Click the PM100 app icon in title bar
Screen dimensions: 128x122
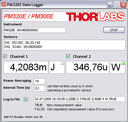click(4, 4)
